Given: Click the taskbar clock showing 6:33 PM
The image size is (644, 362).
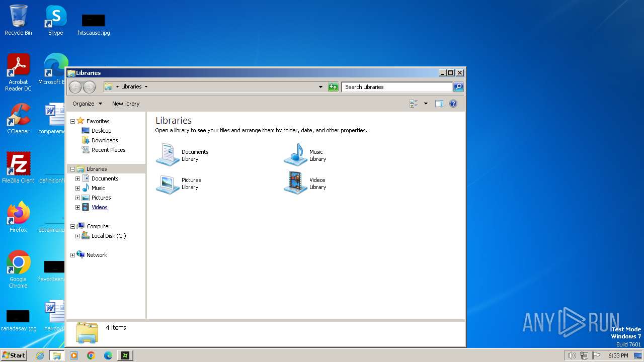Looking at the screenshot, I should coord(618,355).
